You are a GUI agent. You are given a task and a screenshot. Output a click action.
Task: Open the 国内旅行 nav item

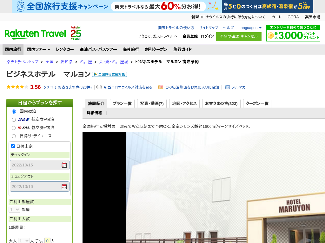pos(13,49)
